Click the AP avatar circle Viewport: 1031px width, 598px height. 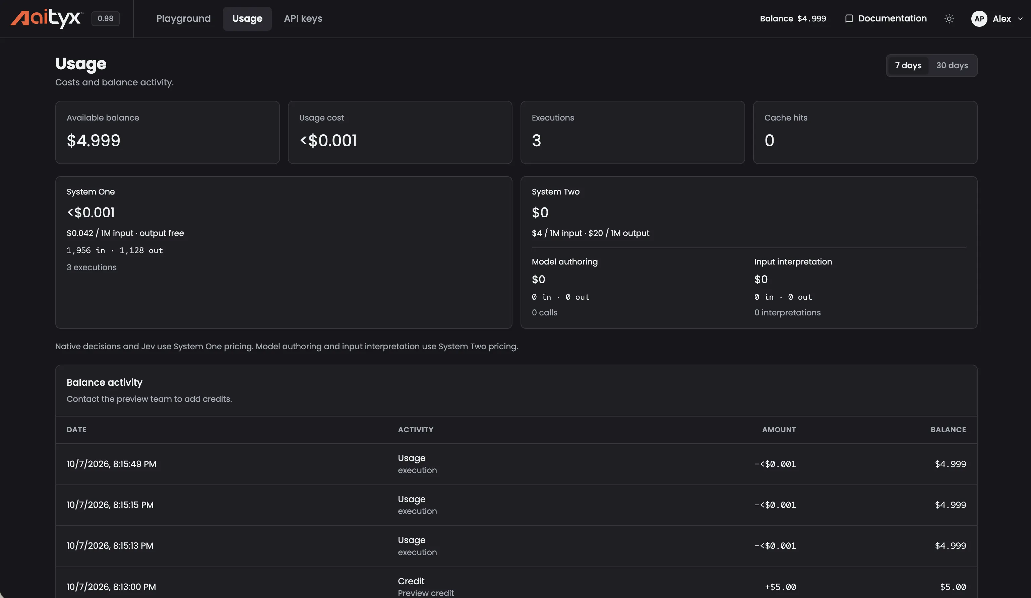979,19
